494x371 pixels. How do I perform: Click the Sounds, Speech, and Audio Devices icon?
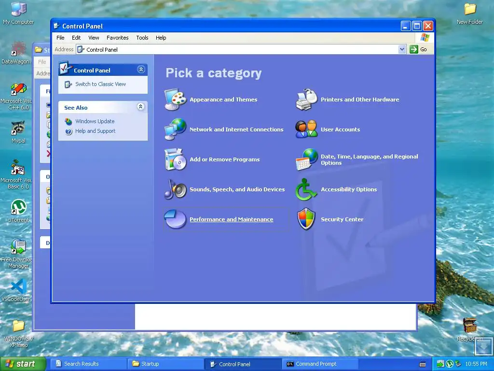(176, 189)
